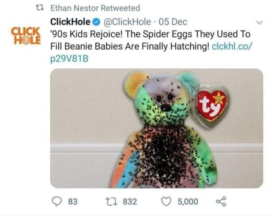Click the ClickHole profile avatar logo
The image size is (271, 216).
[25, 35]
